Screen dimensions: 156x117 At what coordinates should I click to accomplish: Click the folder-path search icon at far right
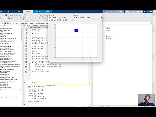tap(151, 23)
